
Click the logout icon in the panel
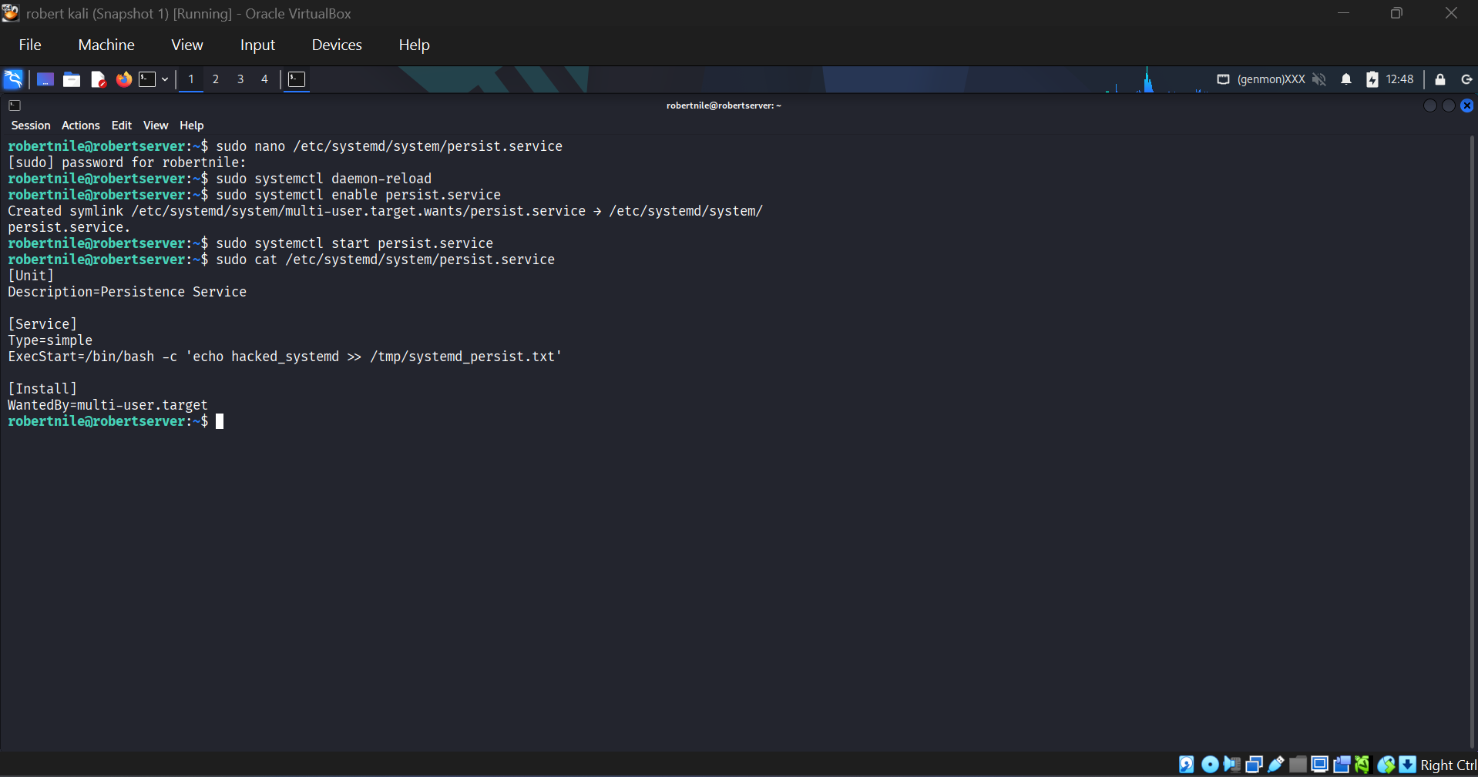pyautogui.click(x=1466, y=79)
